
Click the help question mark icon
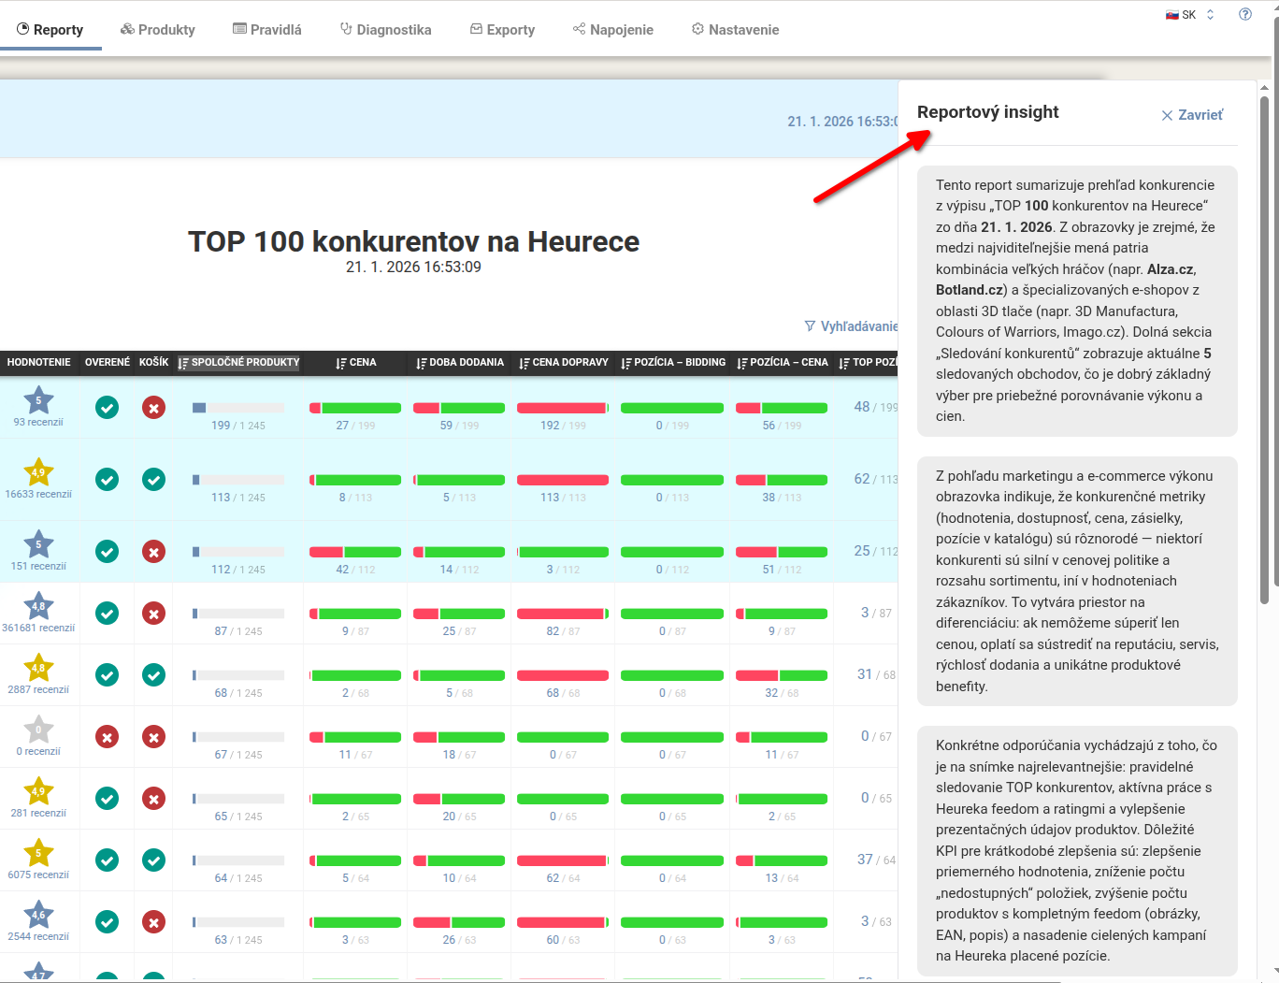(x=1244, y=14)
